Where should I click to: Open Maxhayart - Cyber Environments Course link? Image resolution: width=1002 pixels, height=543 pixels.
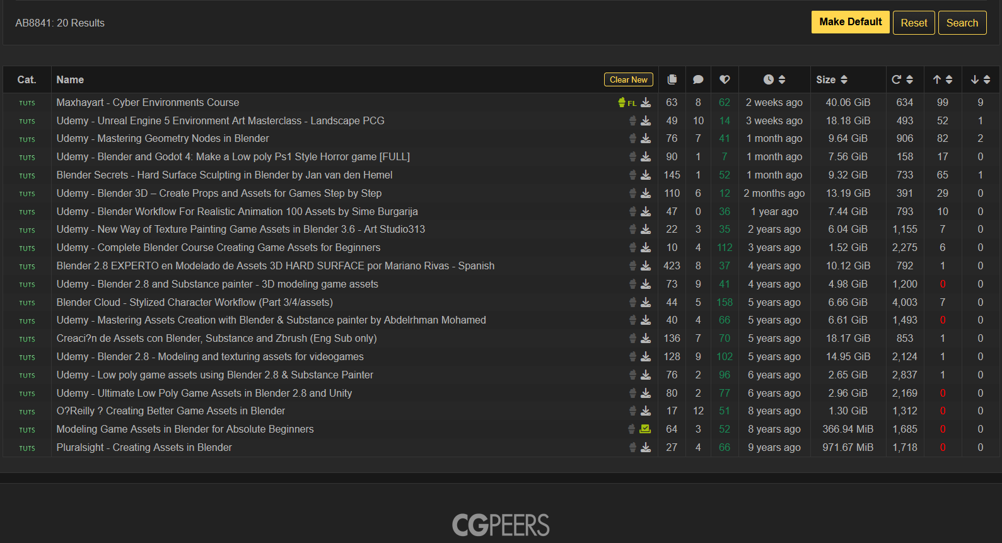148,102
